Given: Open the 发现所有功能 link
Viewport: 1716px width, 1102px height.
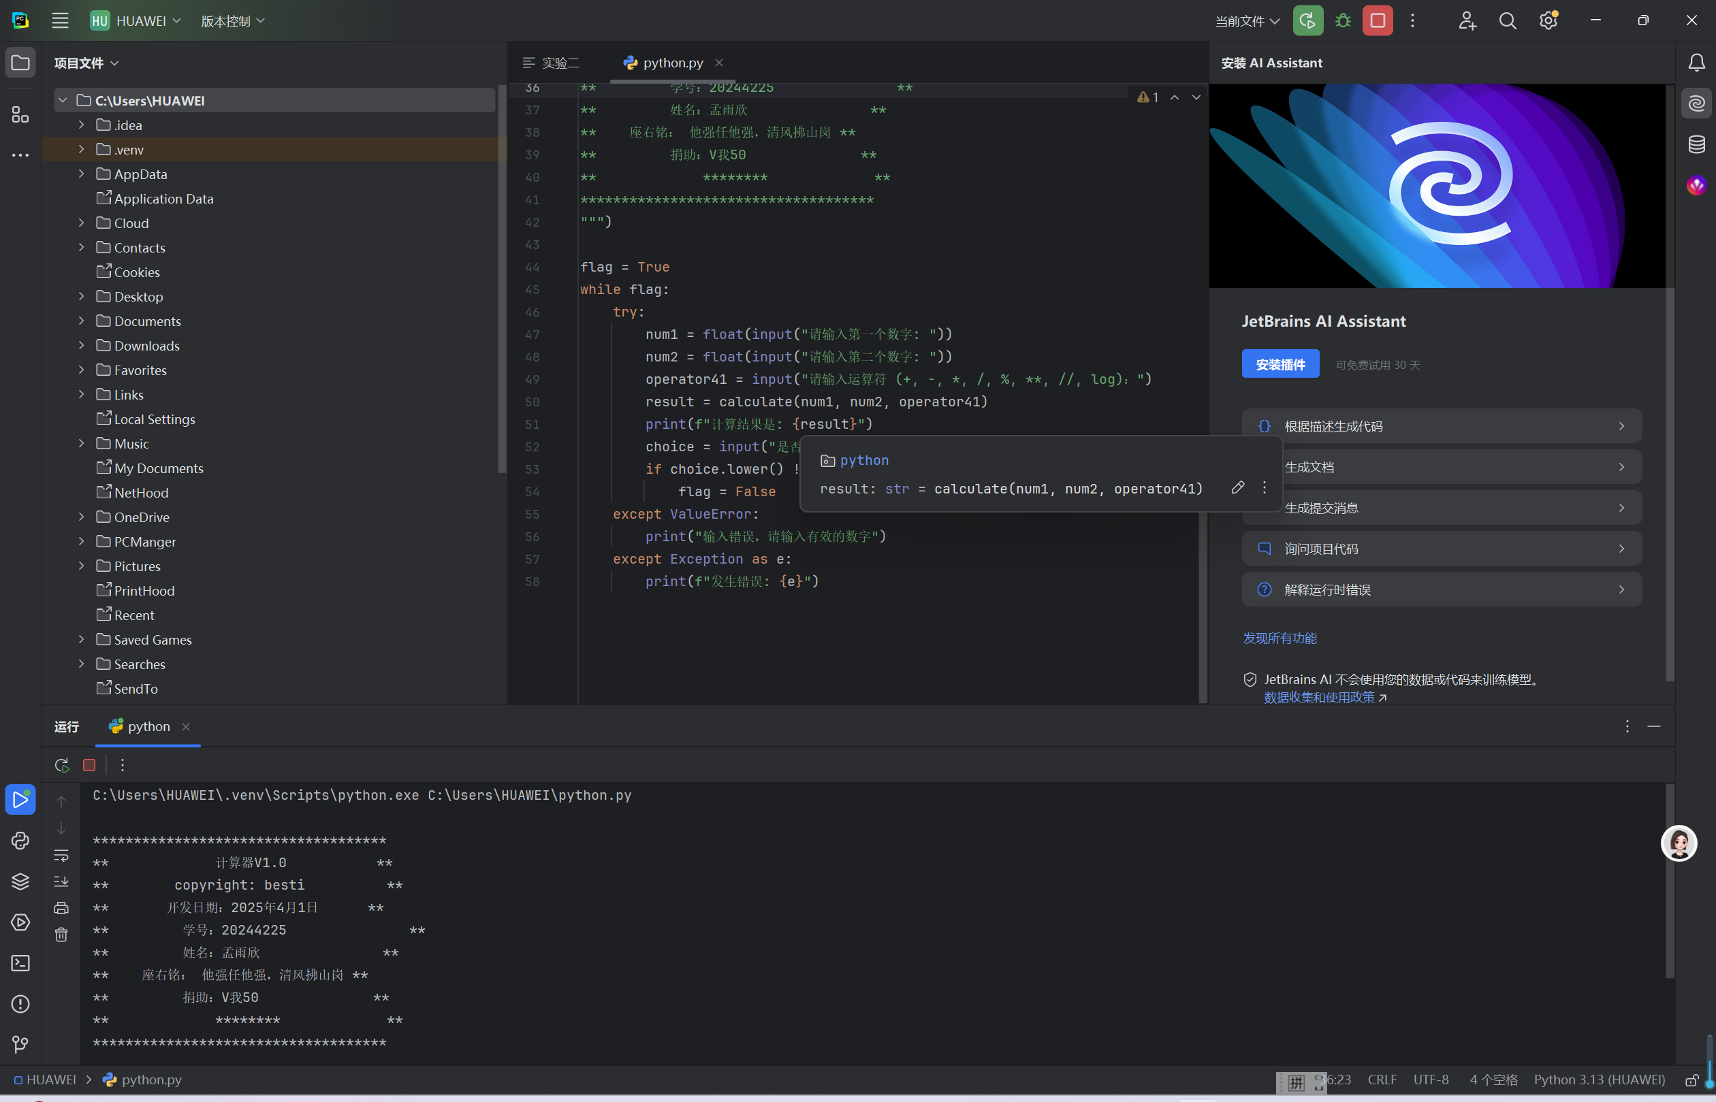Looking at the screenshot, I should 1280,638.
